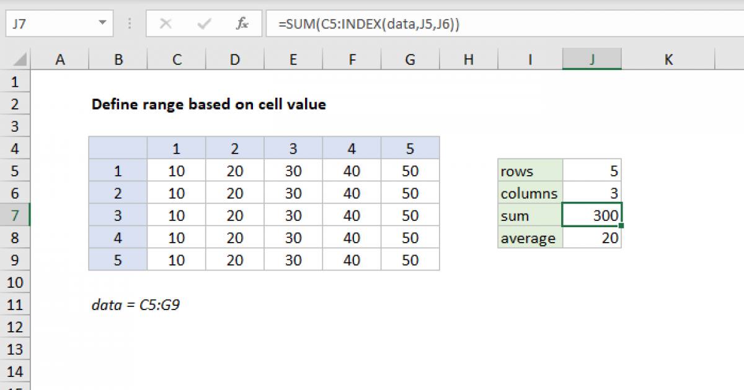Select column J header
This screenshot has width=744, height=390.
pos(592,59)
